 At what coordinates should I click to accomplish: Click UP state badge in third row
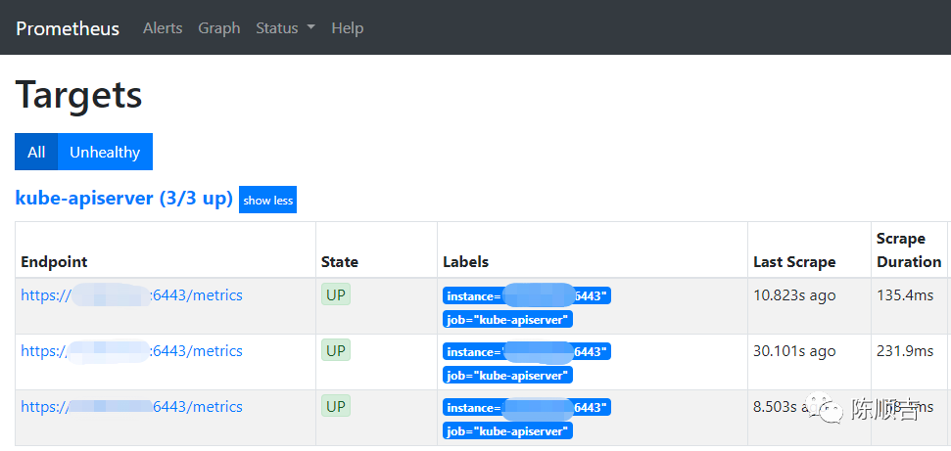pos(336,406)
